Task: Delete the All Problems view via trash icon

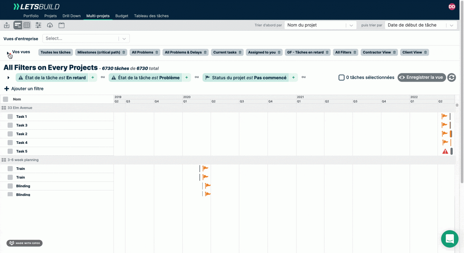Action: click(x=157, y=52)
